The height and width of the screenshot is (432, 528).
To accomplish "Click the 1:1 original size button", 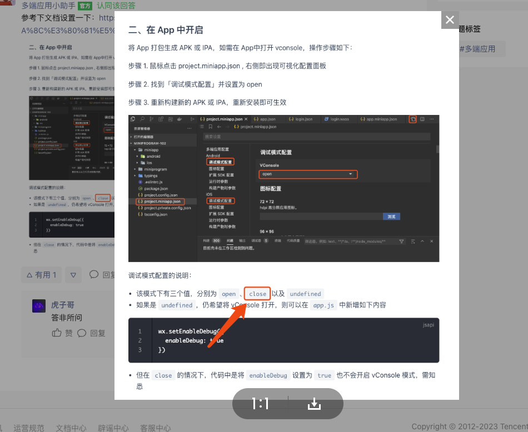I will [x=260, y=403].
